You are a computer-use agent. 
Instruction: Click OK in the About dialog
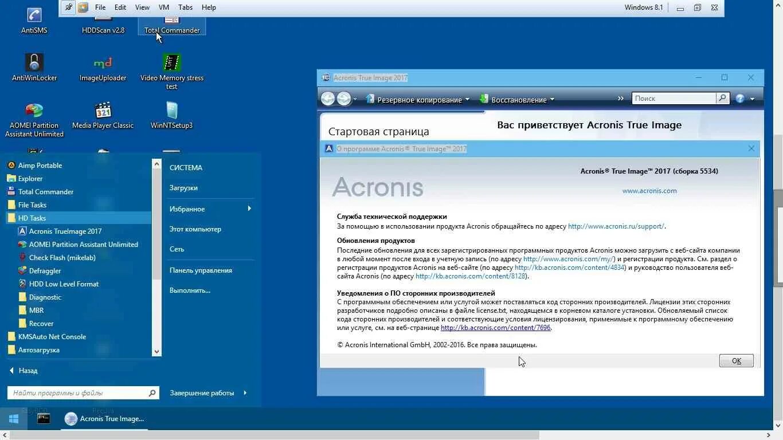click(x=736, y=360)
